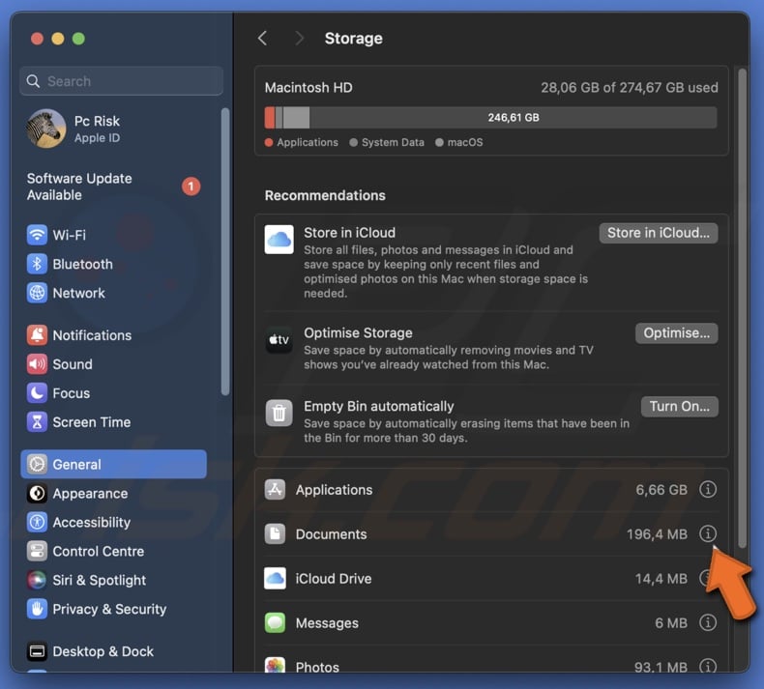Viewport: 764px width, 689px height.
Task: Click the '14,4 MB' iCloud Drive size
Action: (x=661, y=579)
